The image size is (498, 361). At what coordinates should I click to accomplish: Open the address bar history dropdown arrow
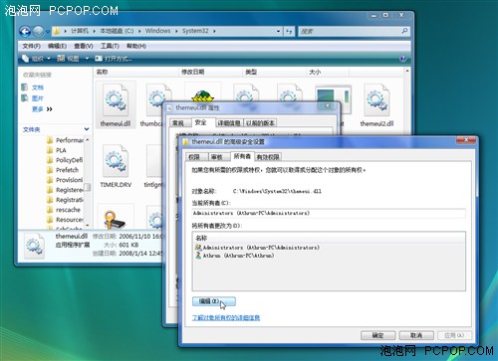[278, 31]
